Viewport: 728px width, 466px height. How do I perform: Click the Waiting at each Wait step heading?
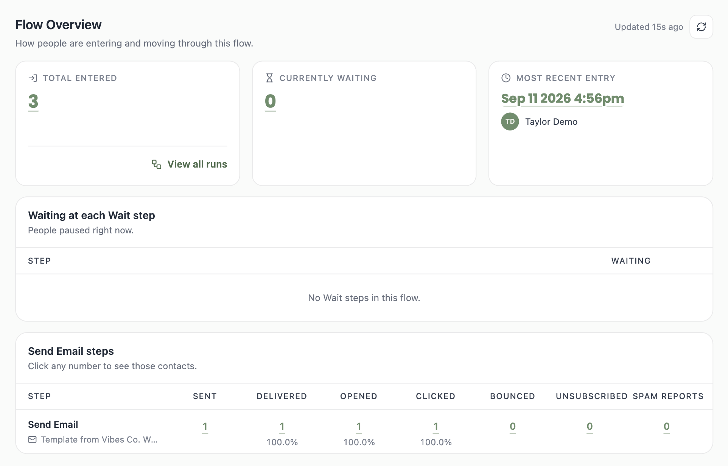click(x=92, y=215)
